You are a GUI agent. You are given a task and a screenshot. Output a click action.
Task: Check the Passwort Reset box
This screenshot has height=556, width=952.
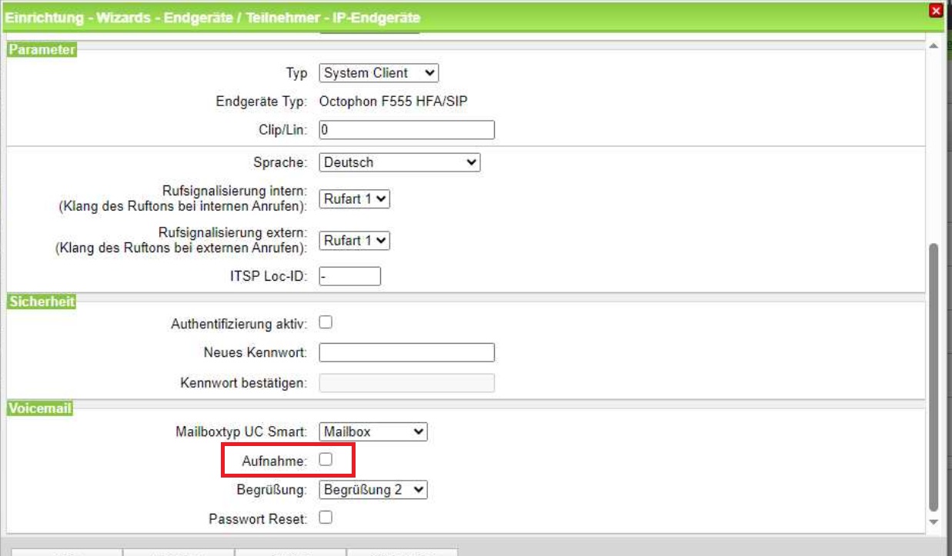point(326,518)
